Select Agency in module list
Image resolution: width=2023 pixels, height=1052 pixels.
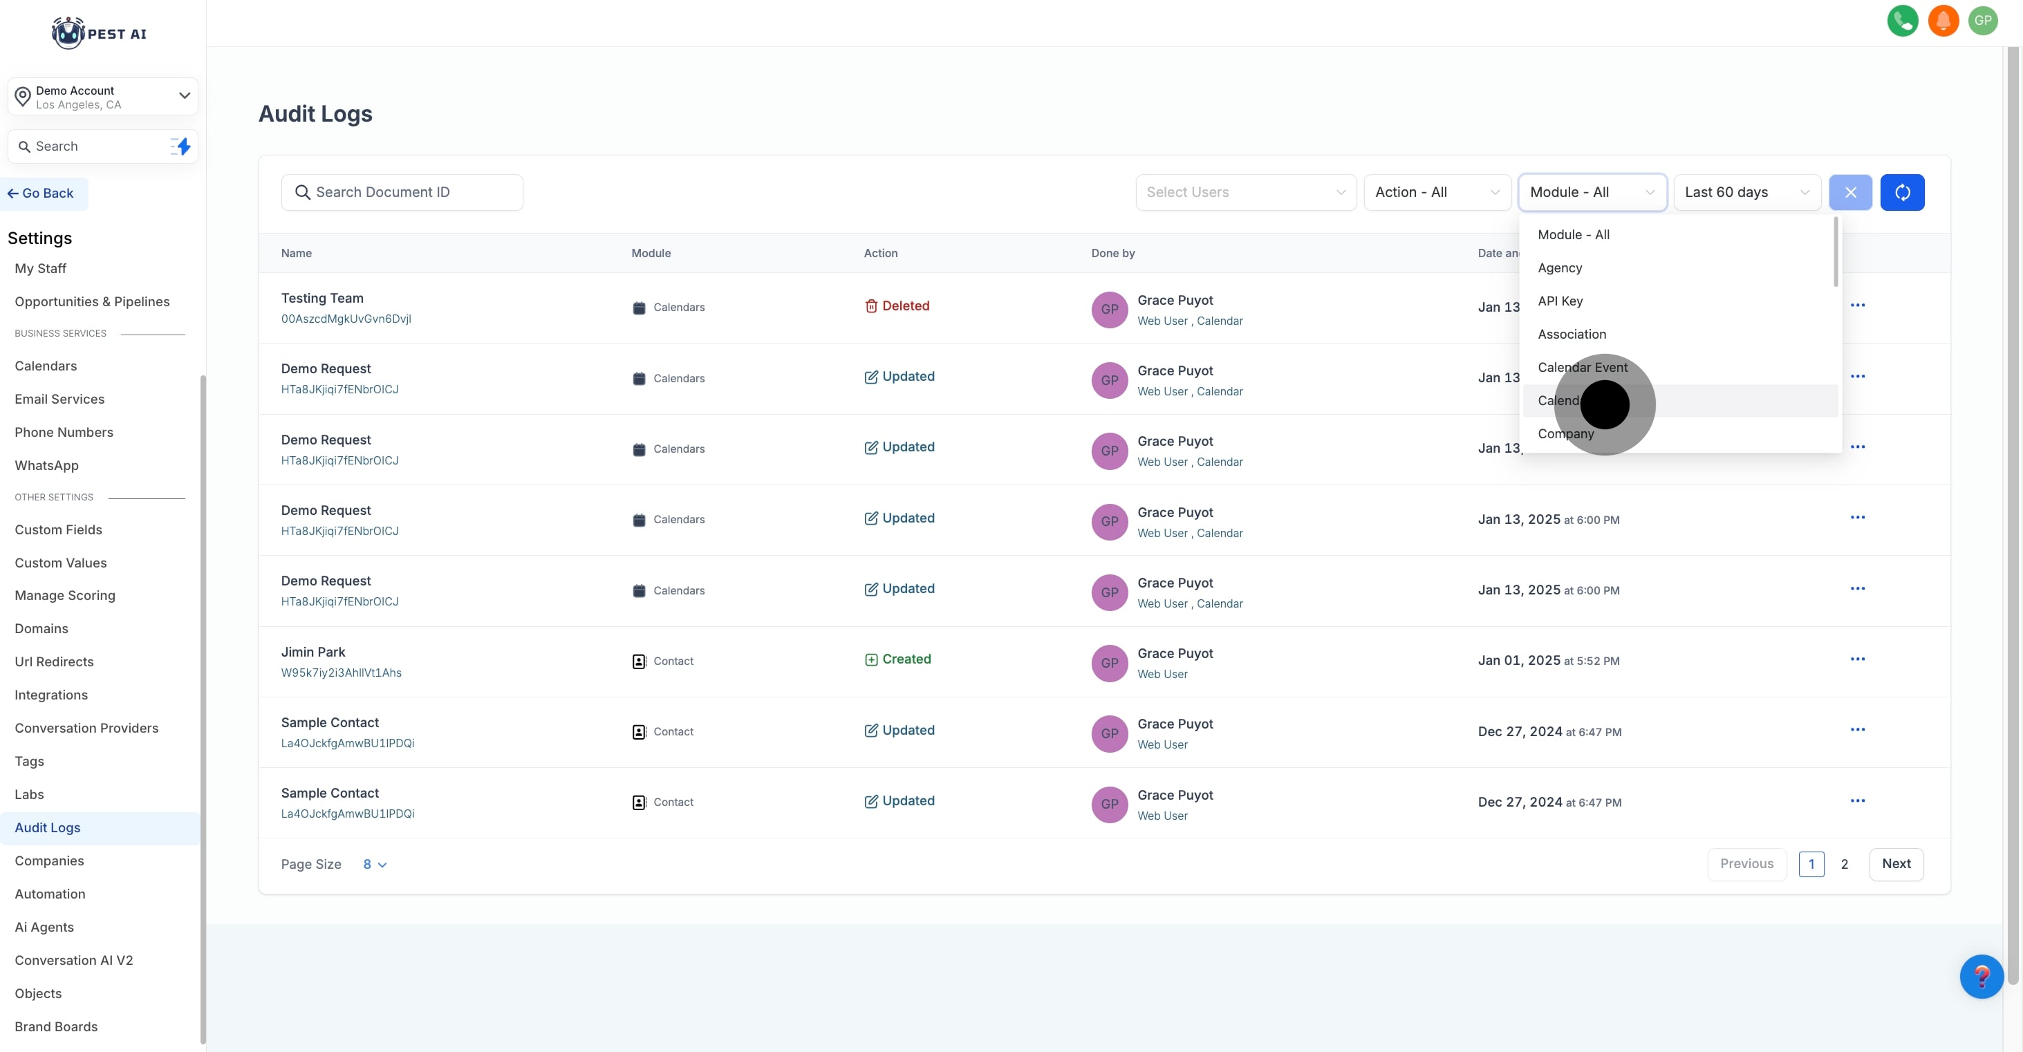point(1559,267)
